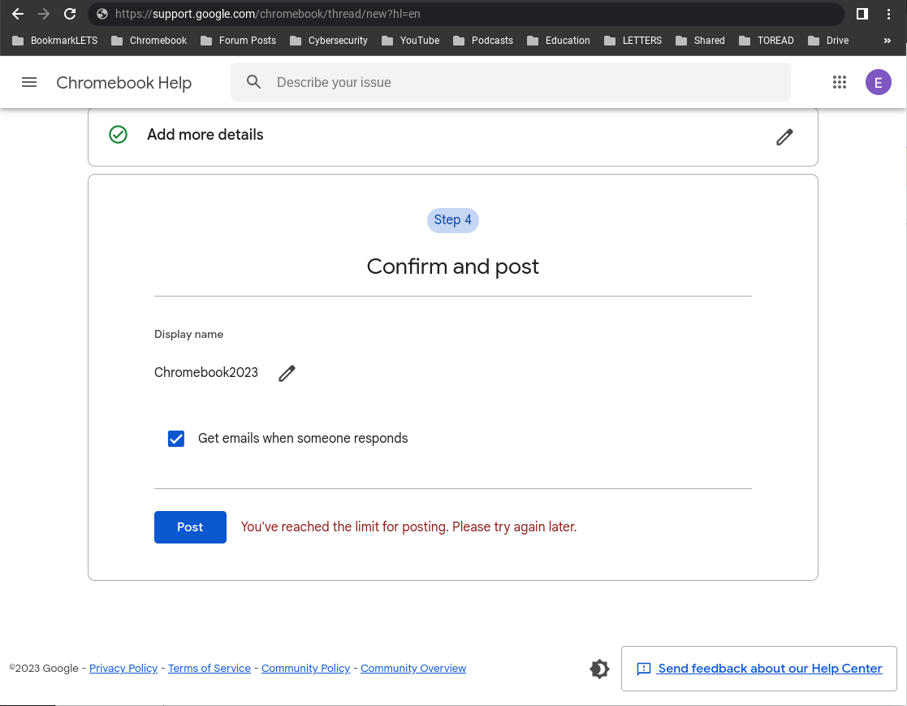Show more bookmarks with the double chevron
The width and height of the screenshot is (907, 706).
(x=888, y=41)
